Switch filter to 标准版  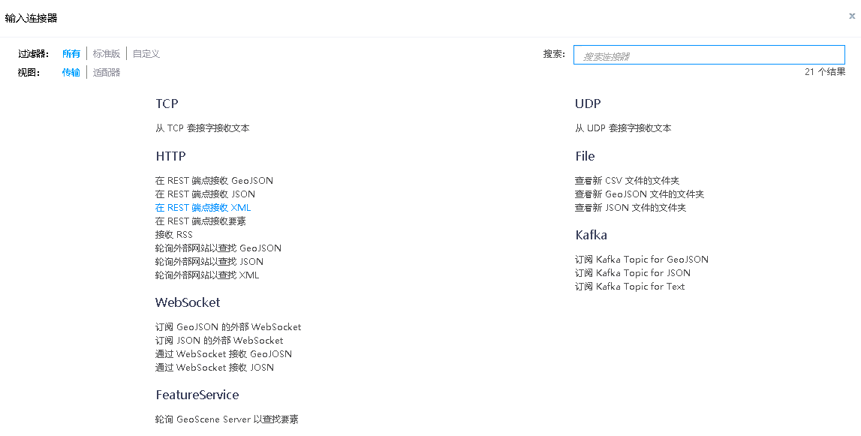pos(107,54)
